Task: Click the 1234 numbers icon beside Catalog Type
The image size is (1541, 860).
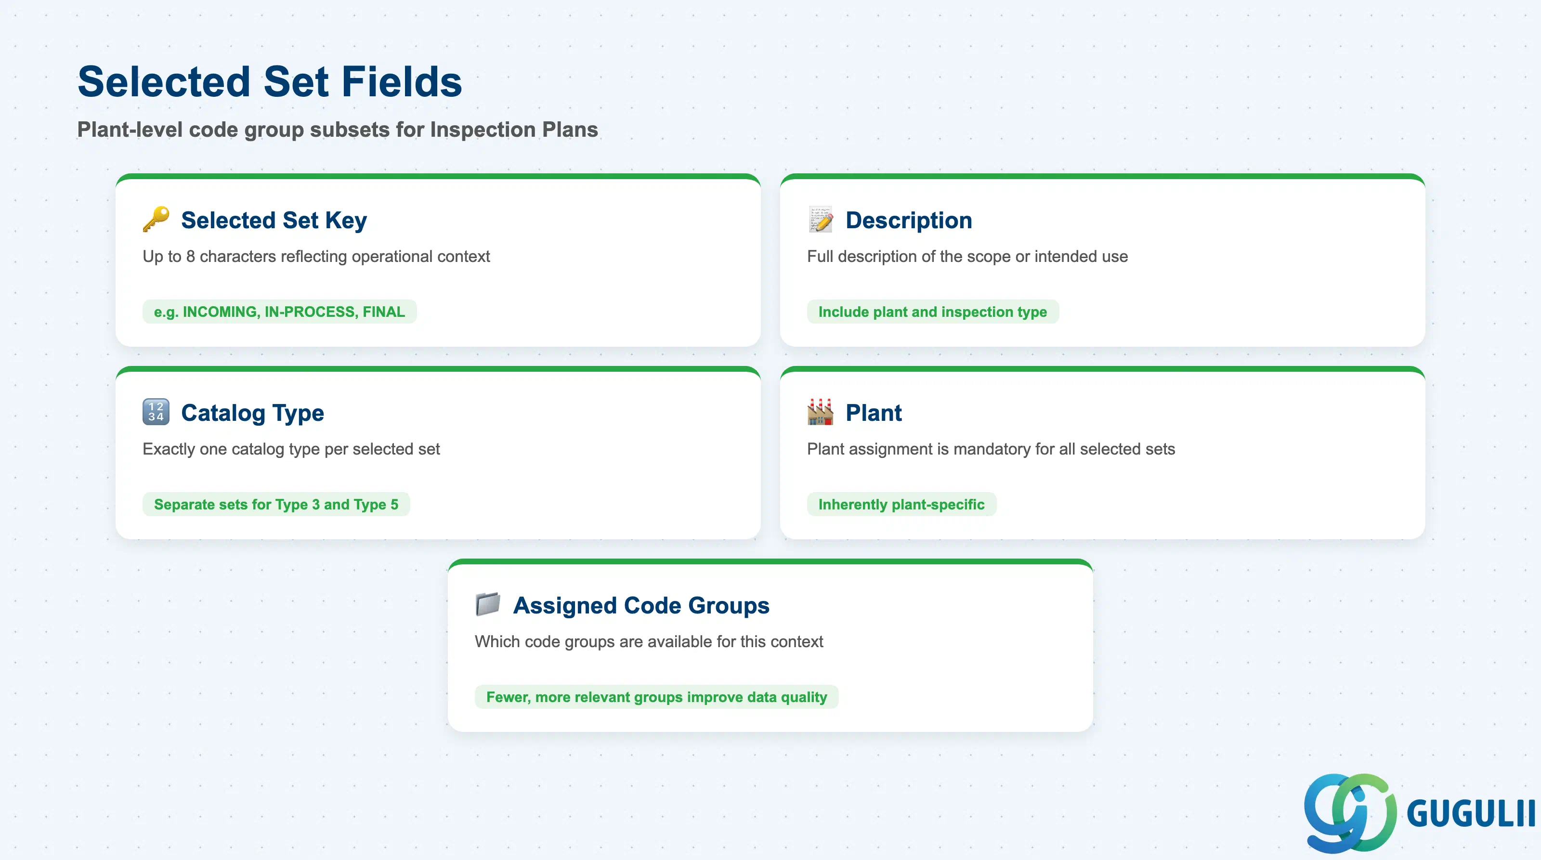Action: (156, 412)
